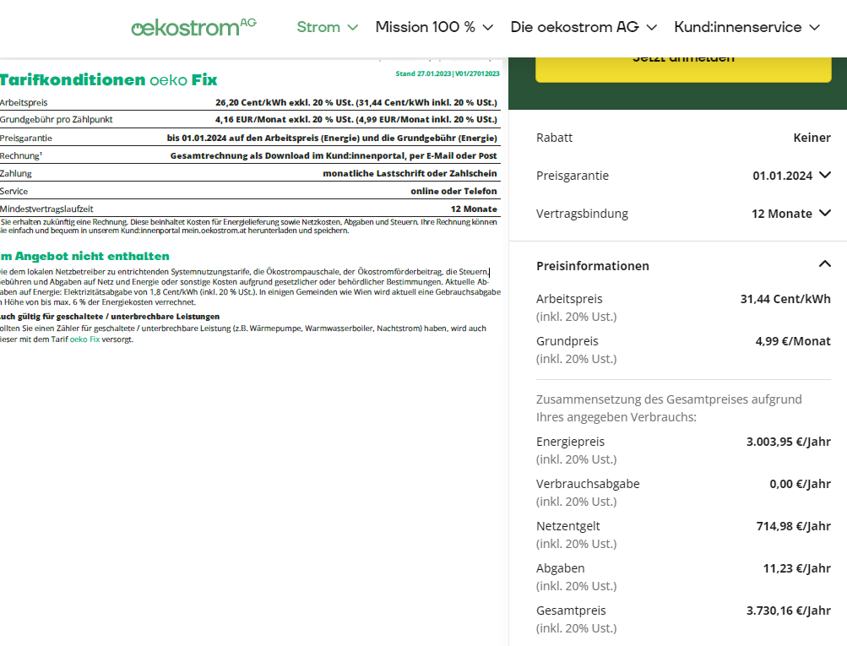Click the Gesamtrechnung als Download row value
The width and height of the screenshot is (847, 646).
[334, 155]
